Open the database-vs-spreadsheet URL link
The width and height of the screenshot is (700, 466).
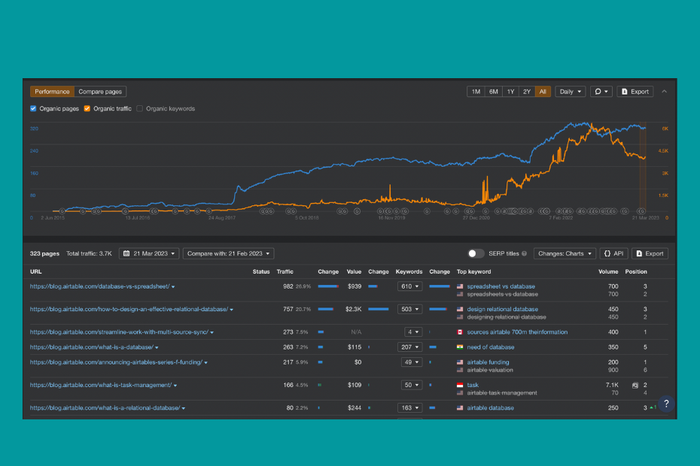(99, 286)
